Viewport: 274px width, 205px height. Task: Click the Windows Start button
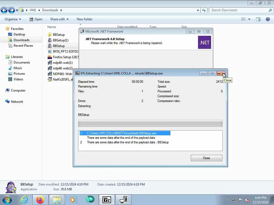7,200
